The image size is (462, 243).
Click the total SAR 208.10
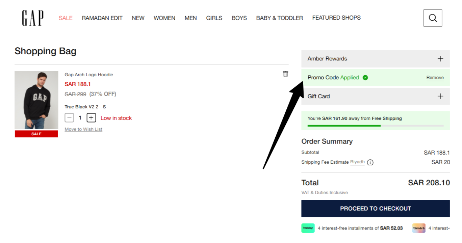[429, 183]
